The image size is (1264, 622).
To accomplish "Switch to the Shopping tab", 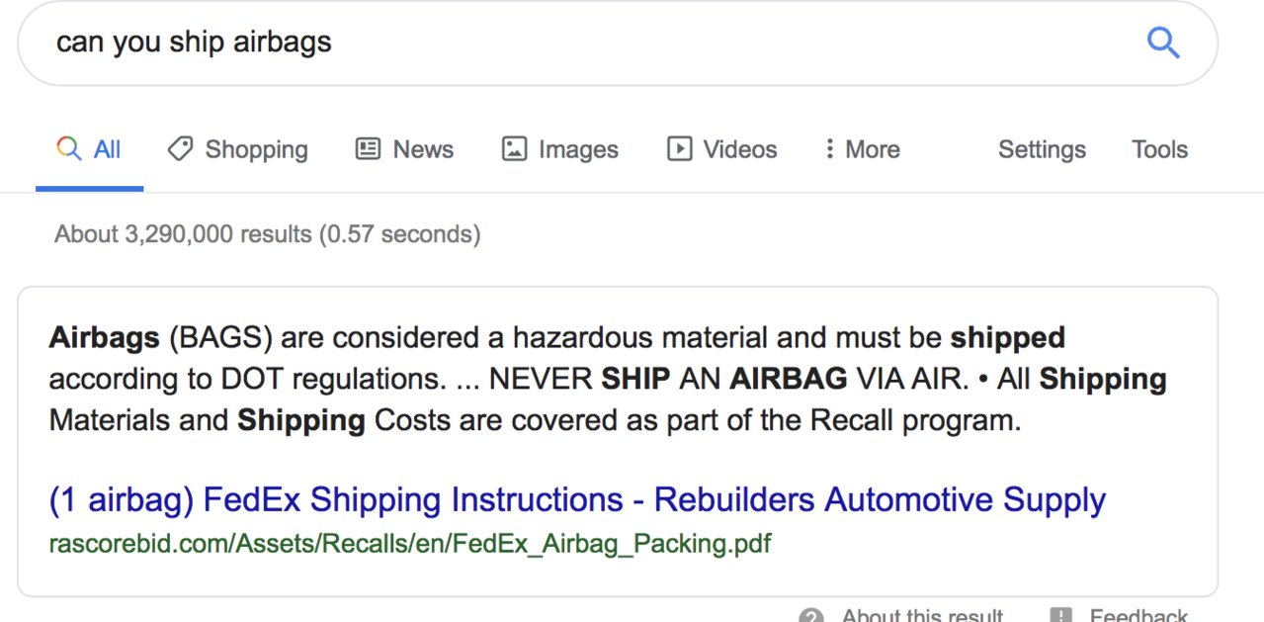I will click(237, 149).
